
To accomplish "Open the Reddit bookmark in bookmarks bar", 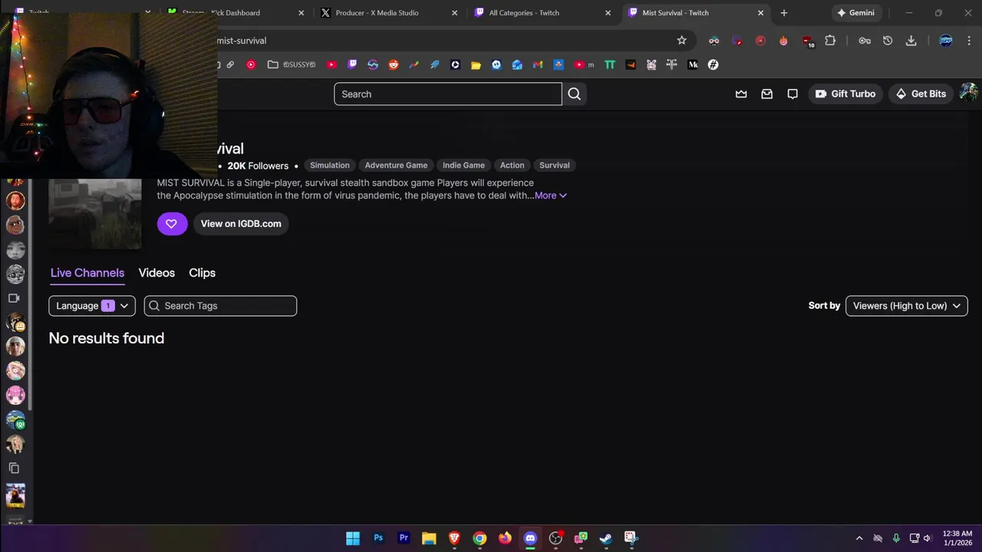I will (x=394, y=65).
